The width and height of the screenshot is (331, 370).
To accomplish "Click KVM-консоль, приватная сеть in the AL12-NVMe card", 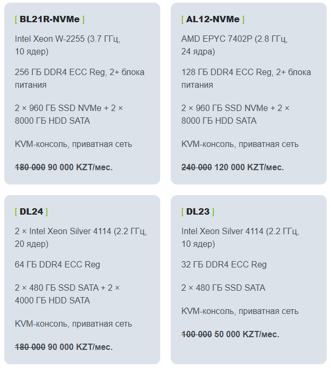I will [240, 144].
